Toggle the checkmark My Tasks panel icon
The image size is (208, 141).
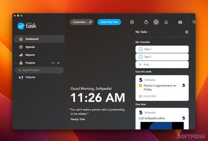(x=156, y=22)
